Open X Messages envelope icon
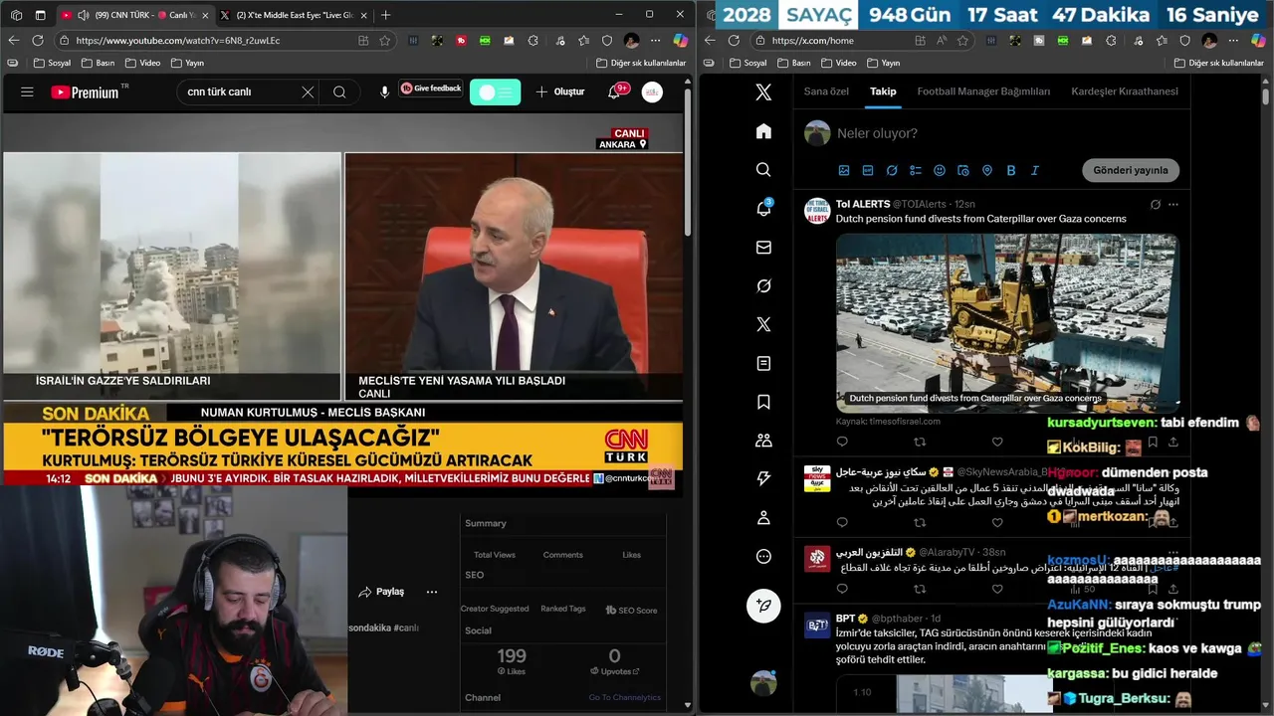 tap(763, 248)
